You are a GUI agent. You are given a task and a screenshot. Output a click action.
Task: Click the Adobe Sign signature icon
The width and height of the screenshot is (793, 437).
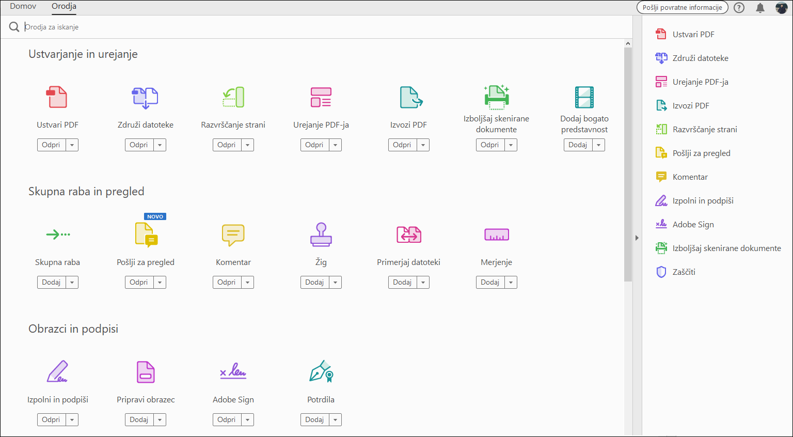pyautogui.click(x=233, y=371)
